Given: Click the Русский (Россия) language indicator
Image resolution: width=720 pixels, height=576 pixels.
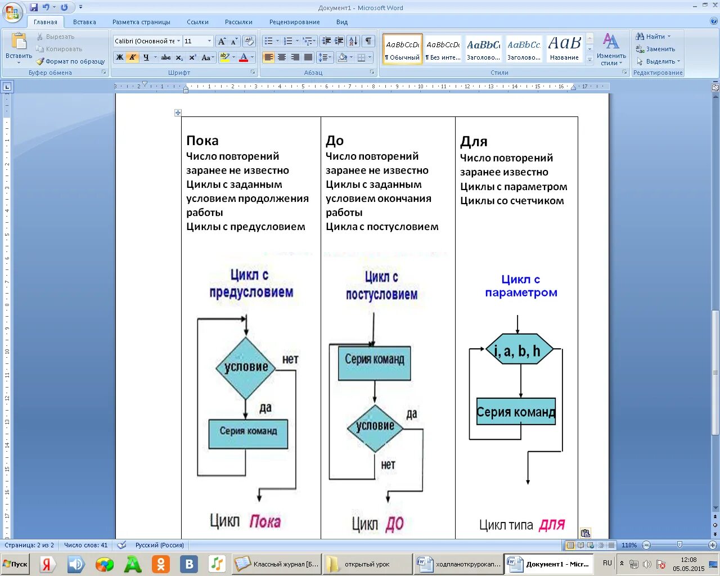Looking at the screenshot, I should (x=160, y=545).
